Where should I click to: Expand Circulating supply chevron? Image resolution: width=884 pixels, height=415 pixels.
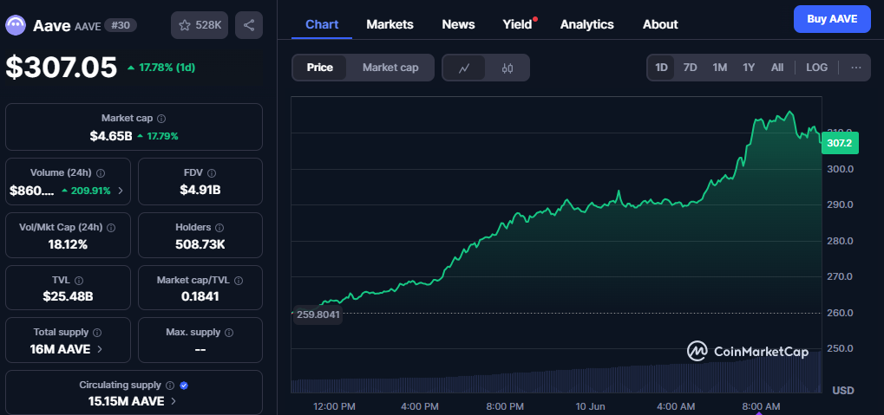point(174,401)
